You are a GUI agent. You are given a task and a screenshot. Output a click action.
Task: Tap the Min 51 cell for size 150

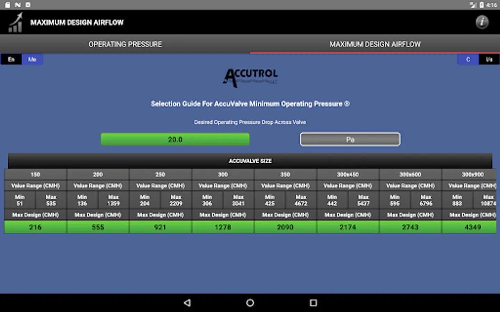coord(20,200)
